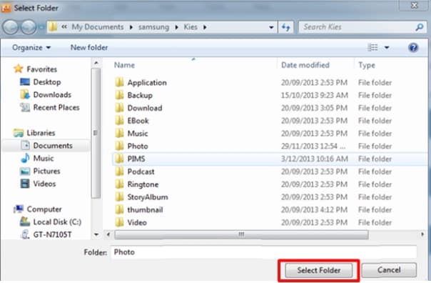The width and height of the screenshot is (431, 283).
Task: Click the Podcast folder icon
Action: [119, 172]
